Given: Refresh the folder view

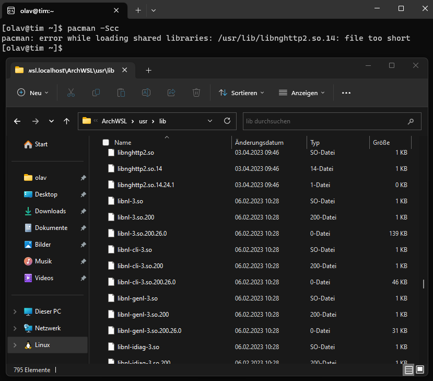Looking at the screenshot, I should 227,121.
